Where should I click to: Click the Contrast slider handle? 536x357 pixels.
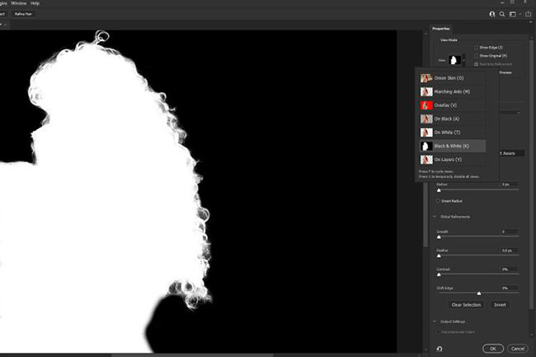tap(439, 275)
